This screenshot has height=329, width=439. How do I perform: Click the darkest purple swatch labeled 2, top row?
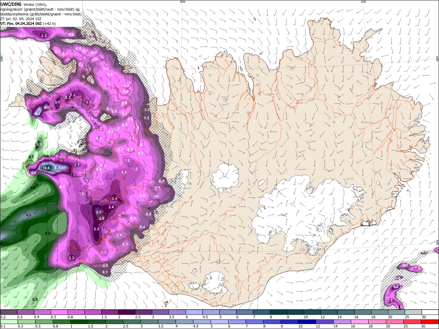127,312
